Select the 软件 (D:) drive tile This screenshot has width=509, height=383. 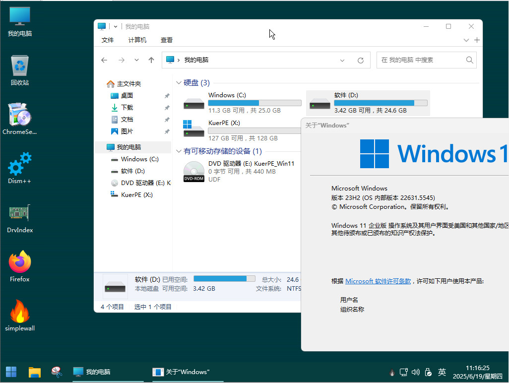point(368,103)
